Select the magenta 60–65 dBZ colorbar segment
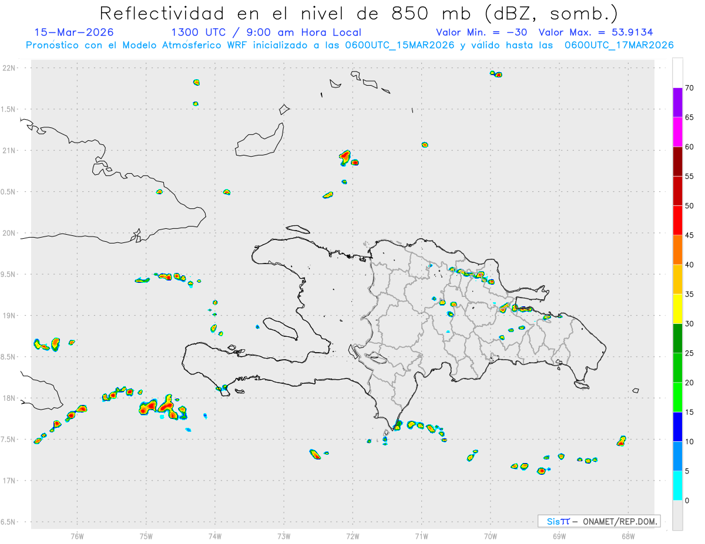 click(x=677, y=131)
